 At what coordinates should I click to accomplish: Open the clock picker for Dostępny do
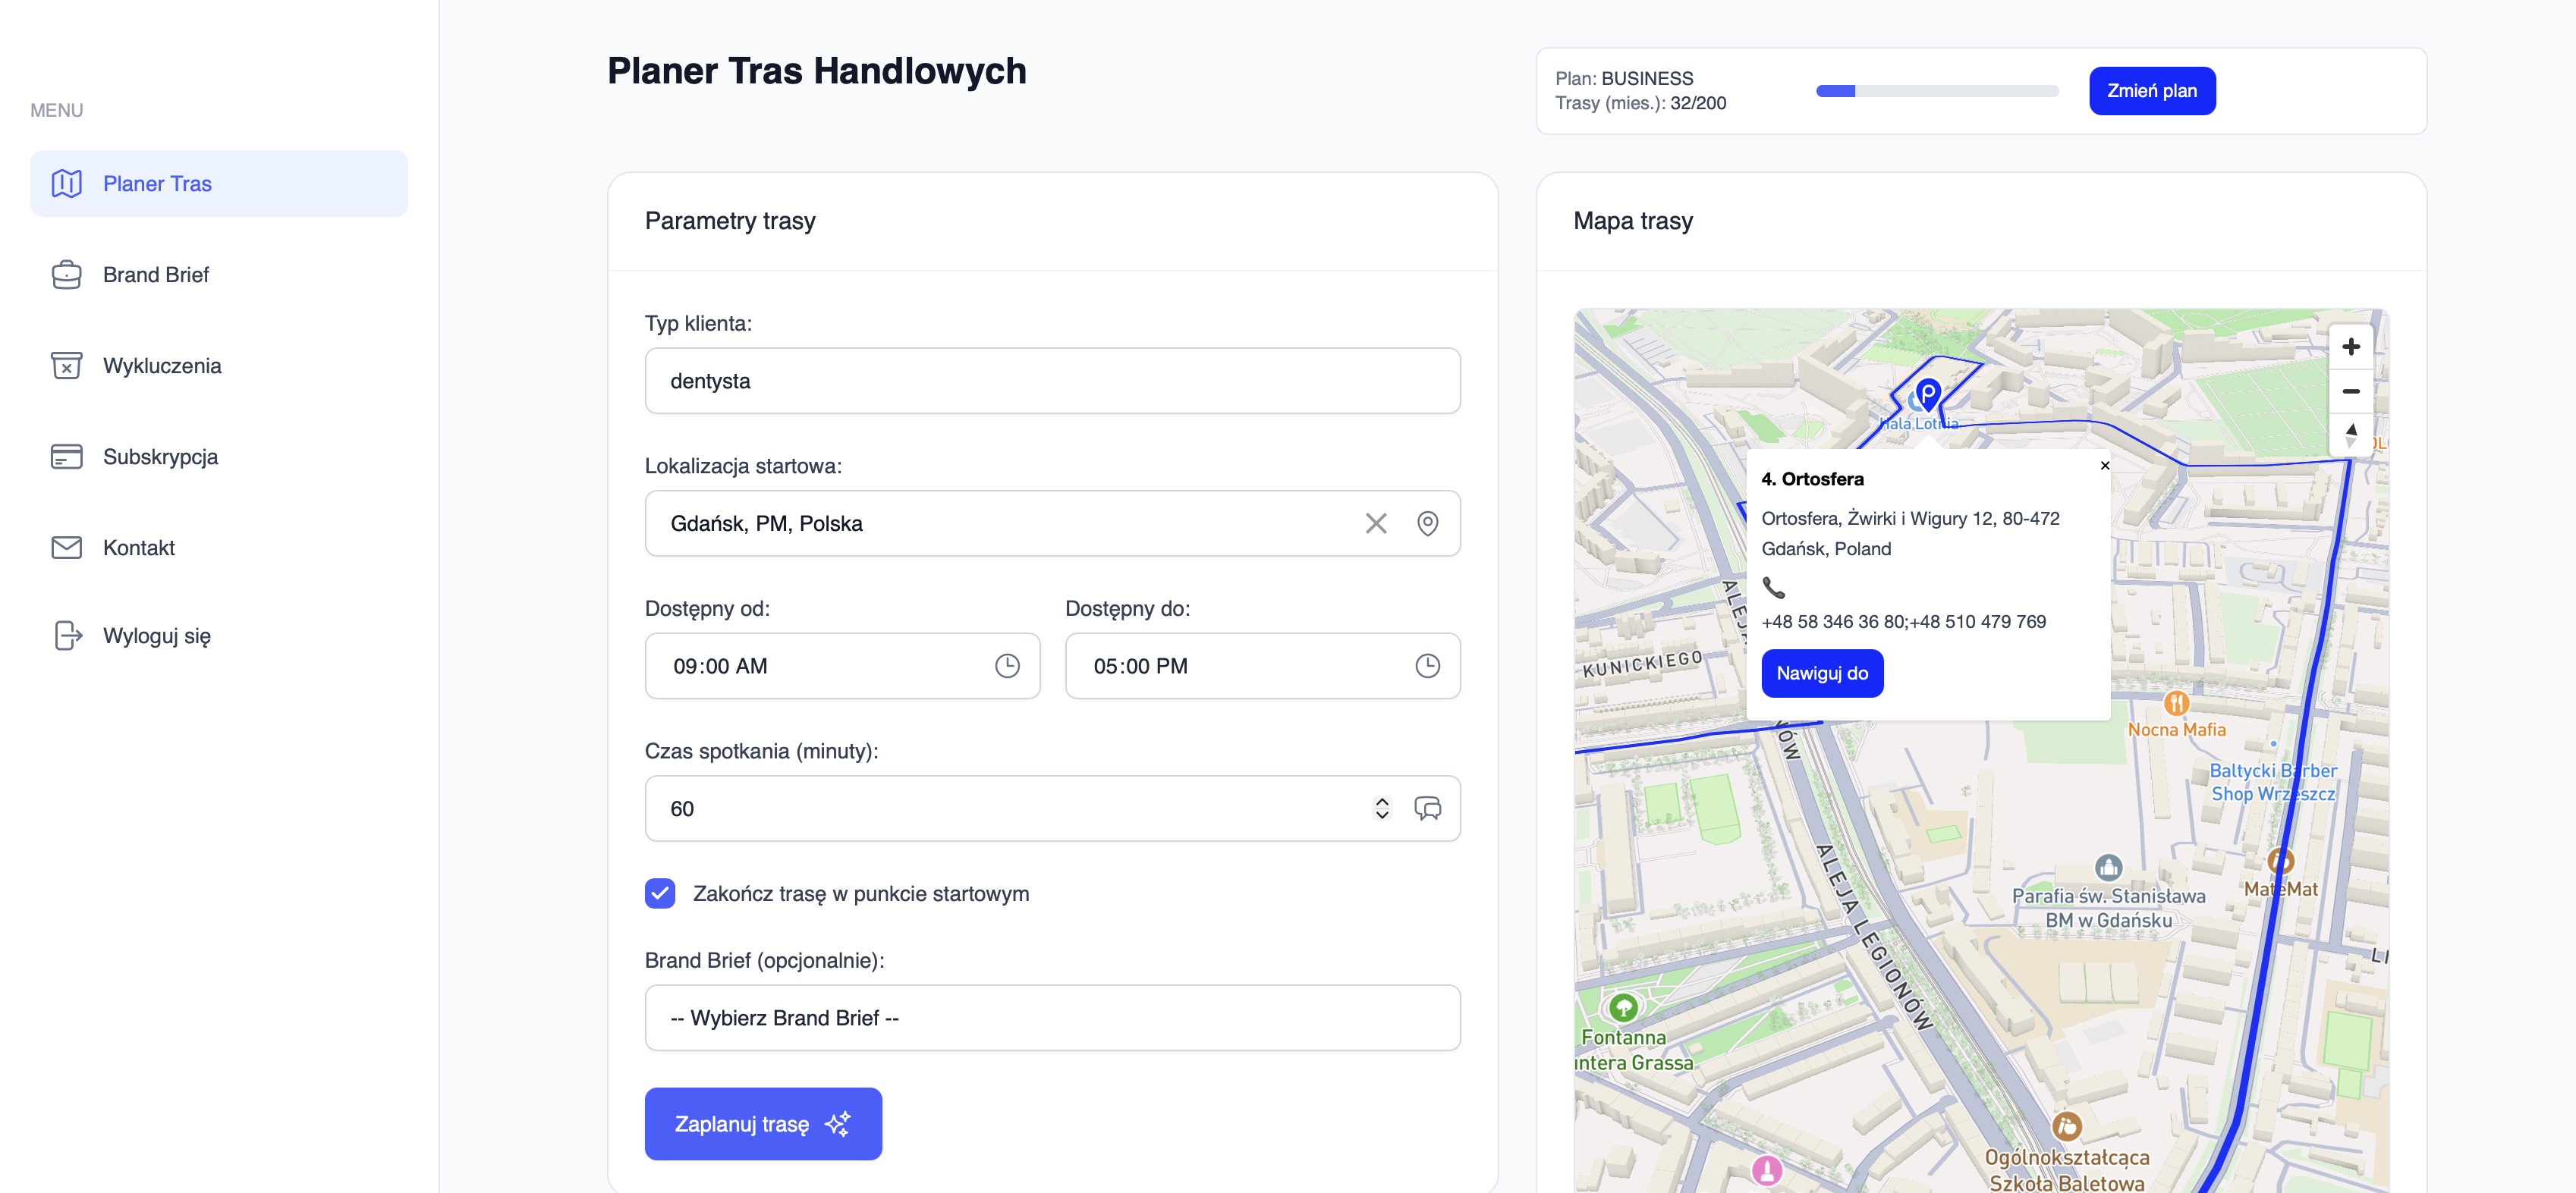(1427, 667)
